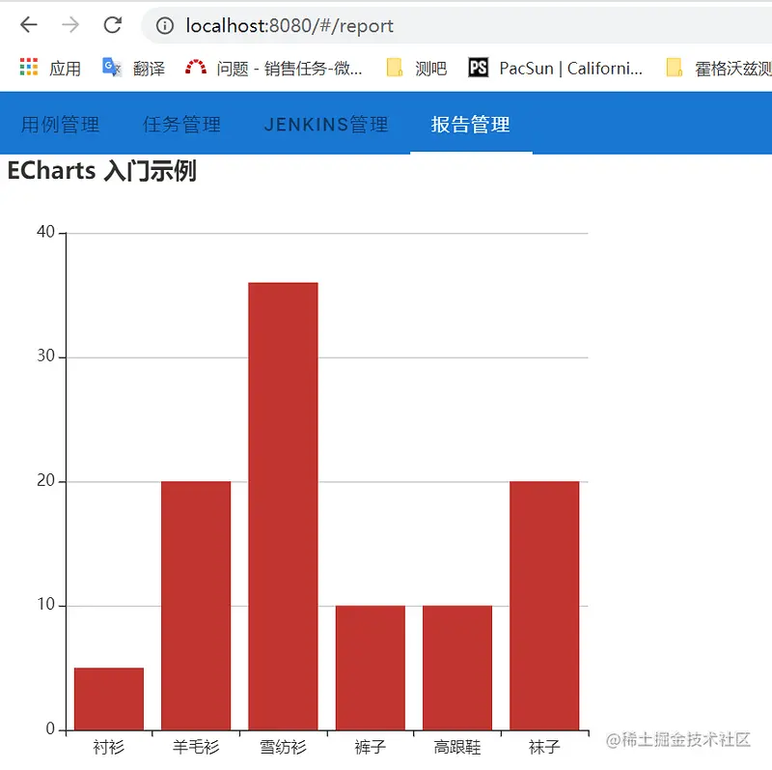Open the 问题 - 销售任务 bookmark

point(274,68)
